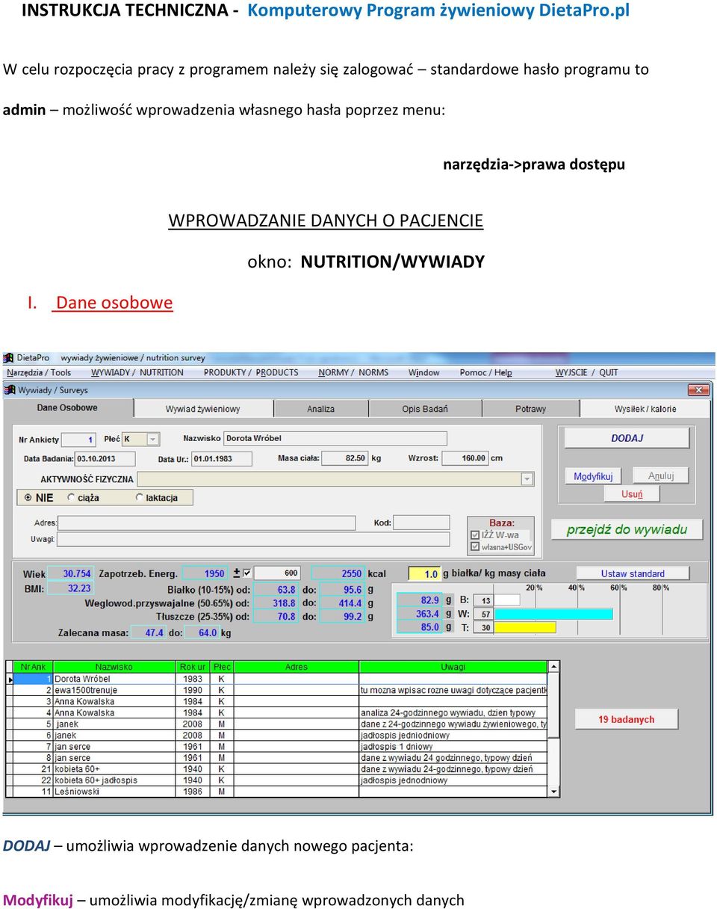The height and width of the screenshot is (909, 717).
Task: Click the Wywiady / Surveys window icon
Action: pos(10,389)
